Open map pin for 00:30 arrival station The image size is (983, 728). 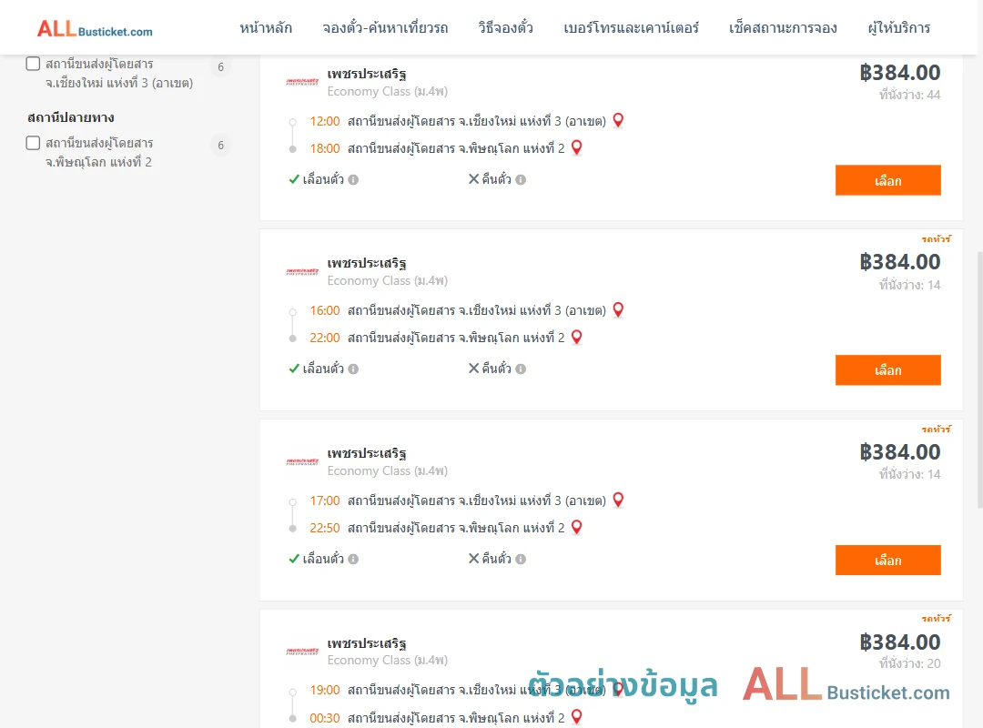[x=577, y=717]
